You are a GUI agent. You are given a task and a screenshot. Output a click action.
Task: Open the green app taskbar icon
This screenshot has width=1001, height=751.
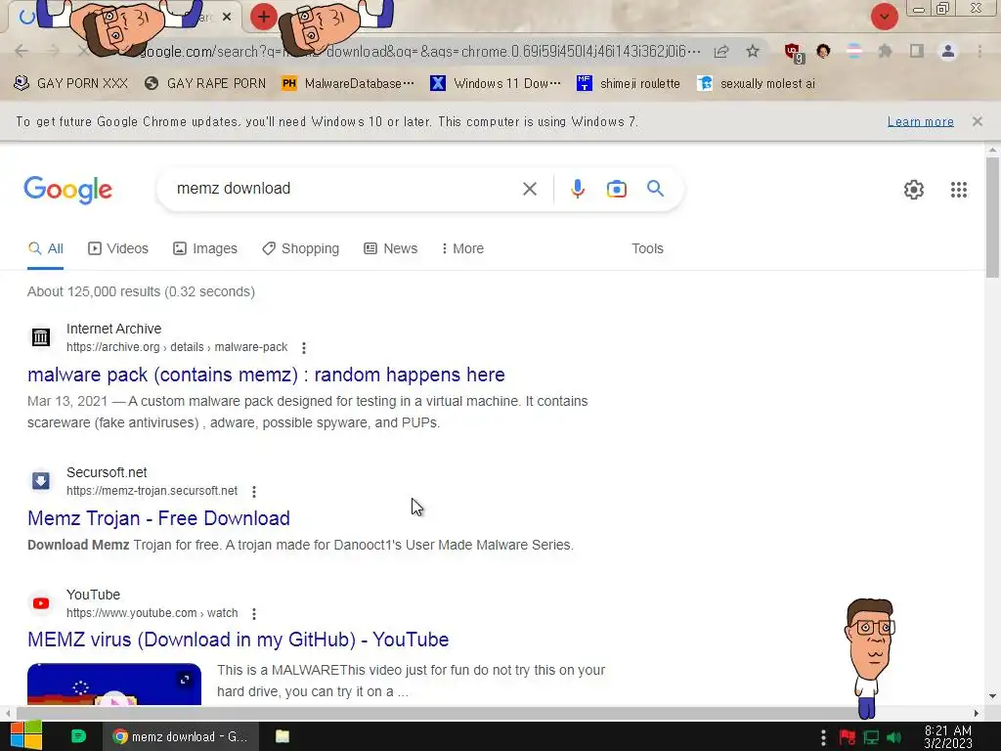(78, 736)
